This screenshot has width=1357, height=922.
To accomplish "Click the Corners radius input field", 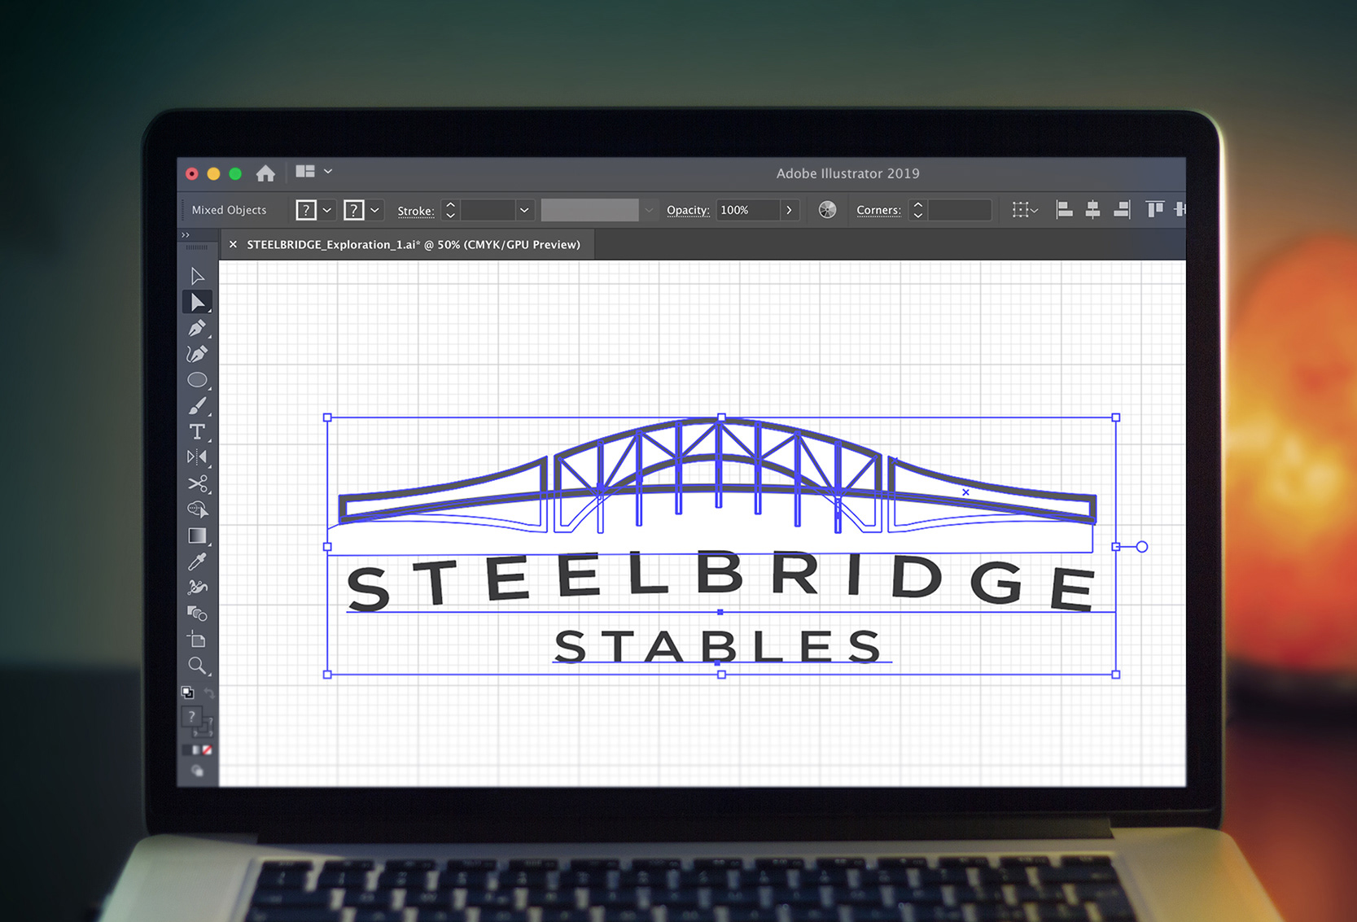I will tap(959, 210).
